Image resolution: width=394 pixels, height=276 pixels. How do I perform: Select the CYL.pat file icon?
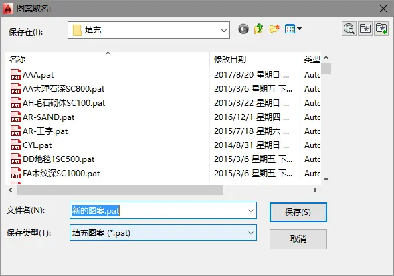point(16,145)
